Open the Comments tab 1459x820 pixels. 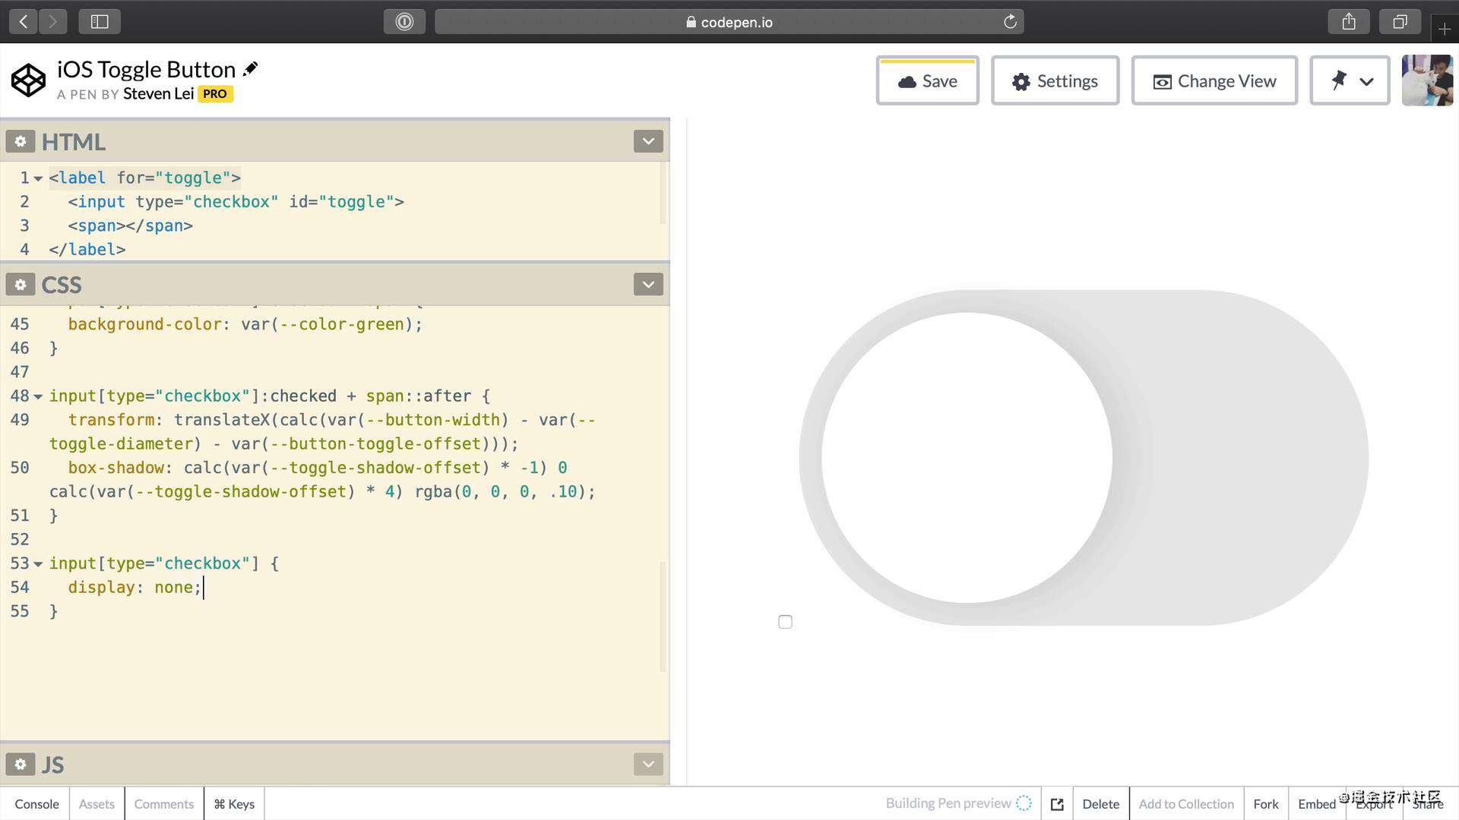click(x=164, y=804)
